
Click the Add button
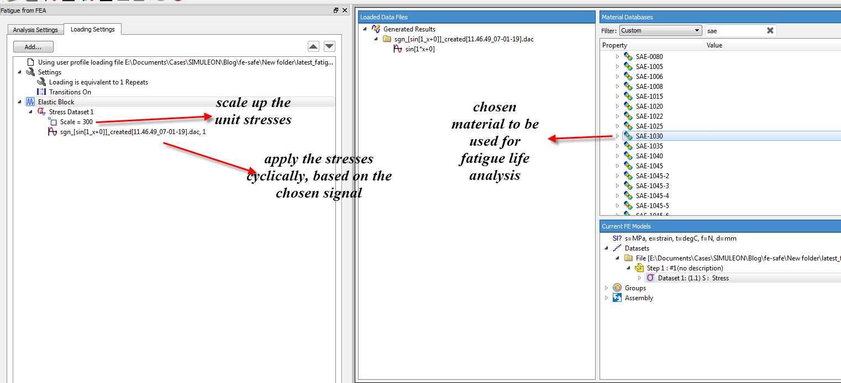pyautogui.click(x=33, y=46)
